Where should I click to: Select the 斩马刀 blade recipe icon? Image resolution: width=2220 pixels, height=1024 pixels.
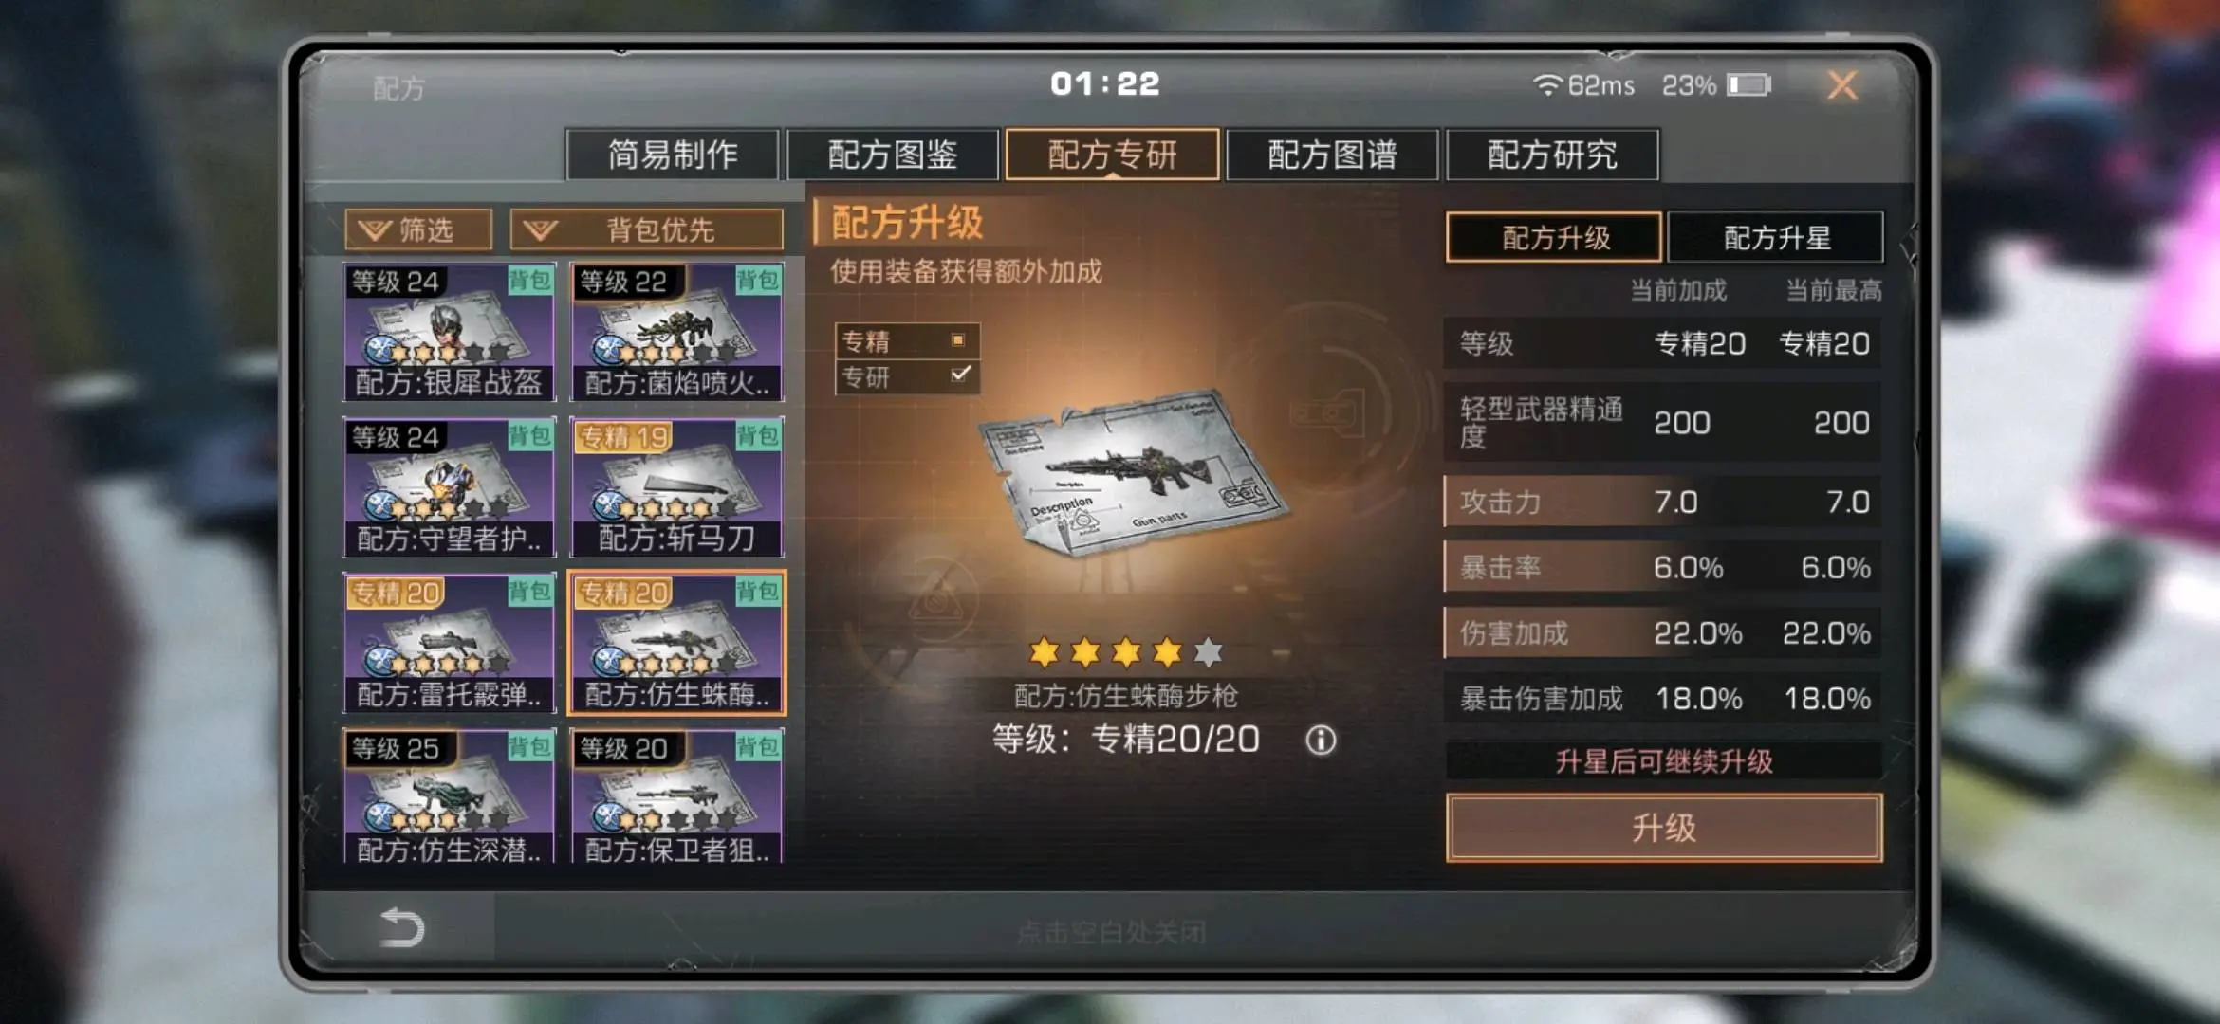676,486
